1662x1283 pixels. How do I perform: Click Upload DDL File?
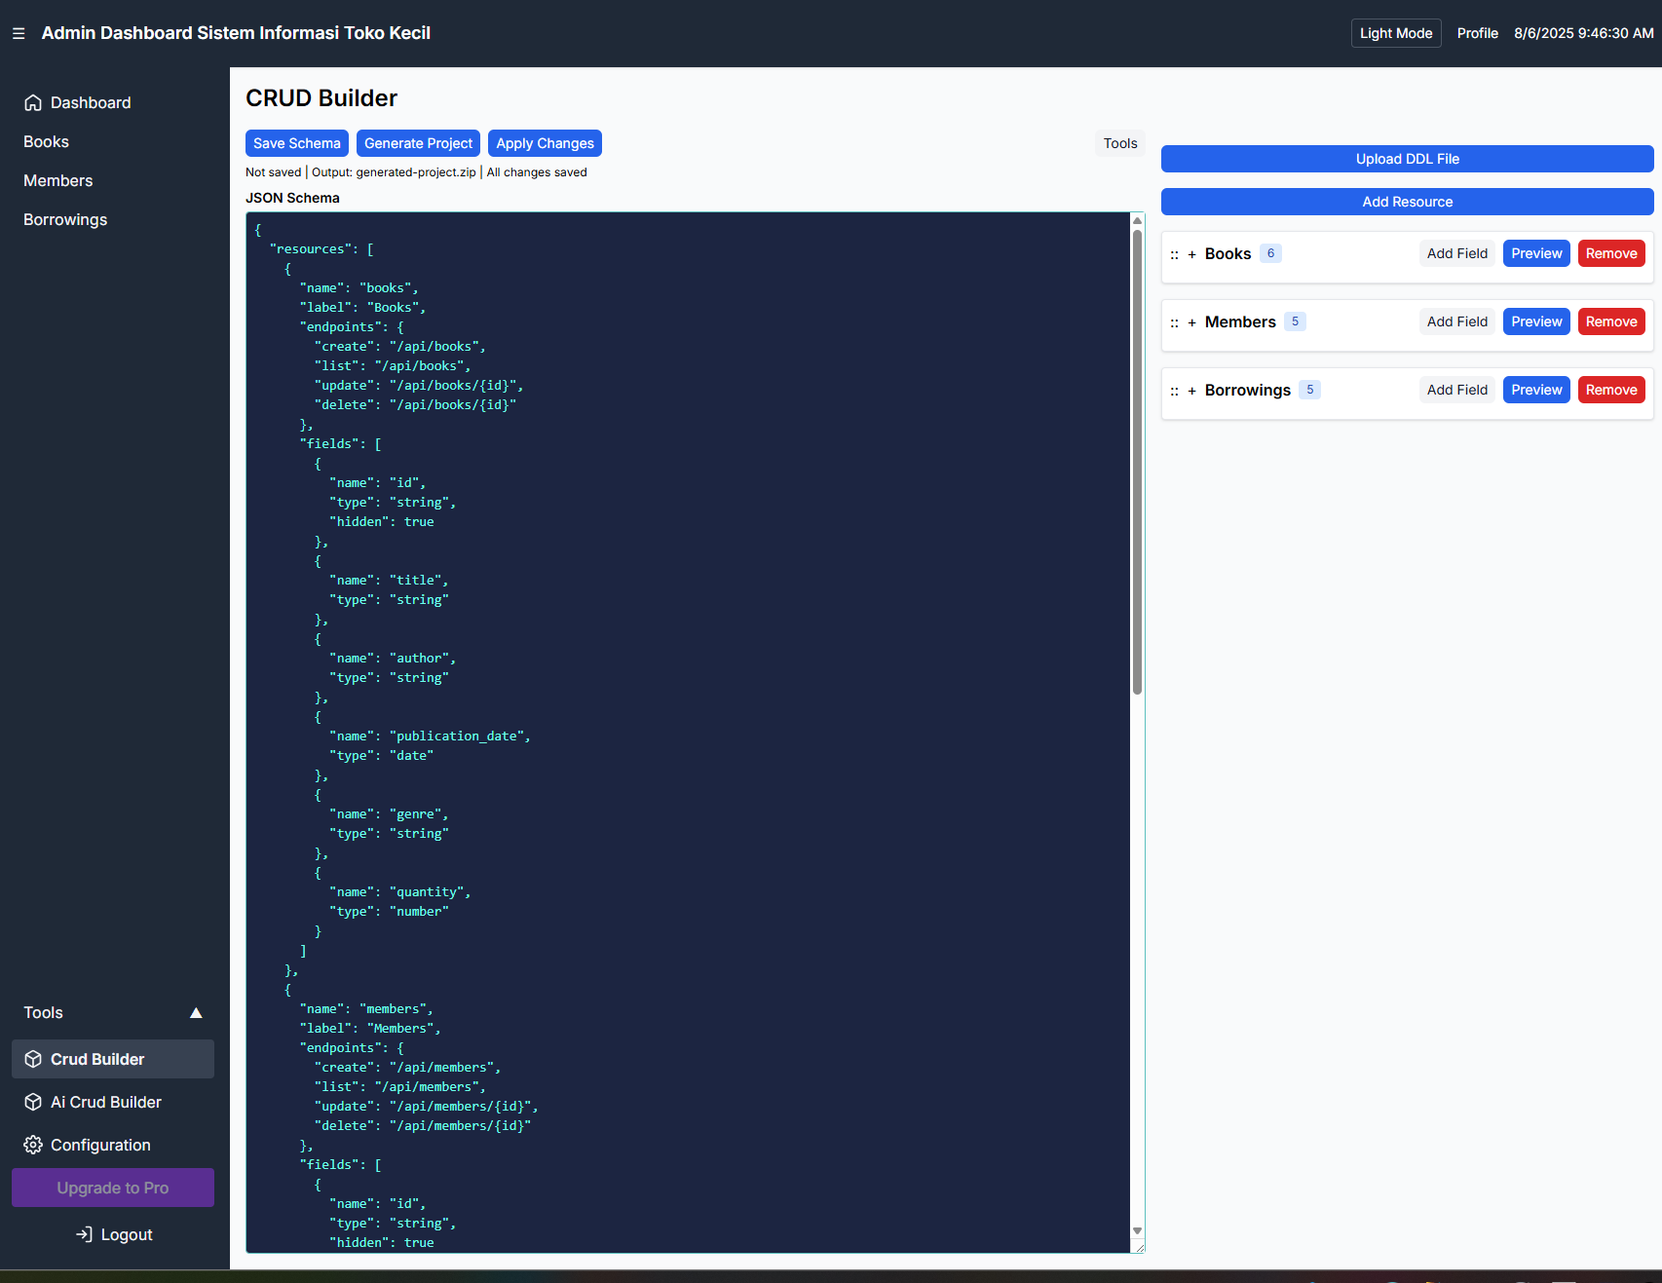pyautogui.click(x=1407, y=159)
